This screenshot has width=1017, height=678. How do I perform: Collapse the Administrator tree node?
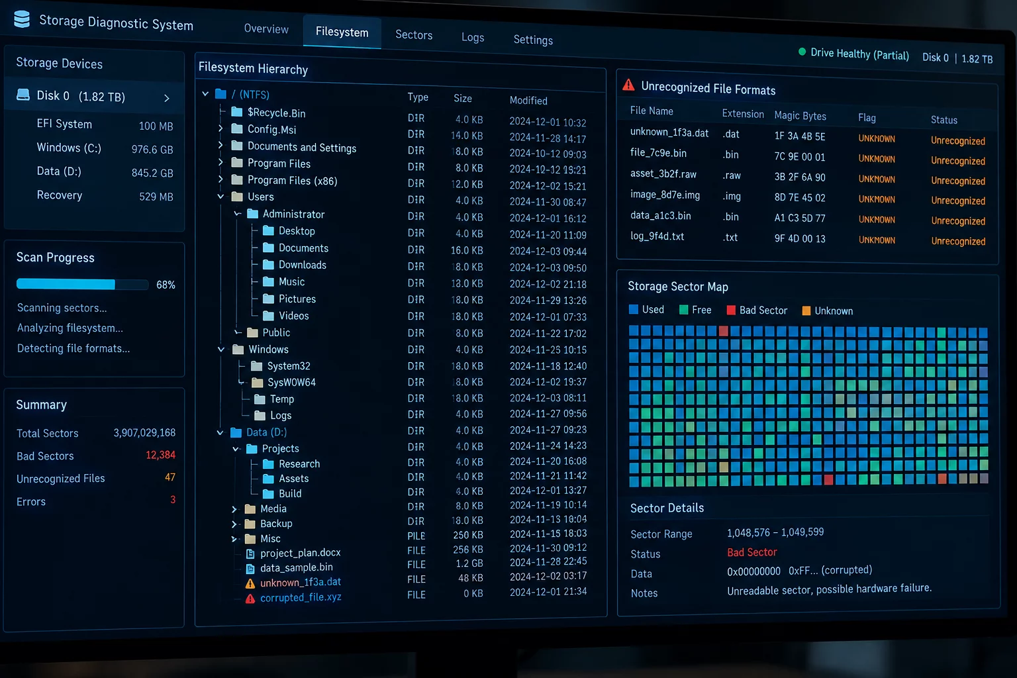point(238,213)
